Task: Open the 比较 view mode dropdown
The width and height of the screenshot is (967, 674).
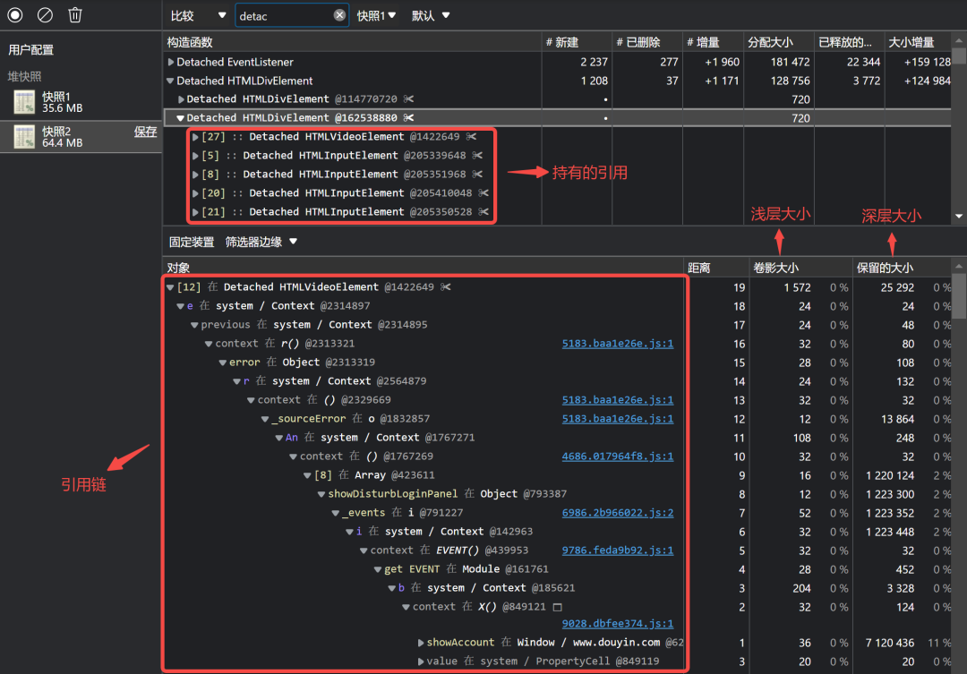Action: 199,15
